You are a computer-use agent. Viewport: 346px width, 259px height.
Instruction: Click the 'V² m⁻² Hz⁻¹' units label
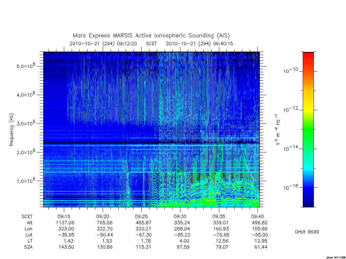(278, 129)
